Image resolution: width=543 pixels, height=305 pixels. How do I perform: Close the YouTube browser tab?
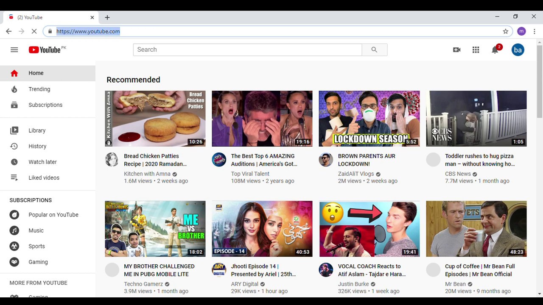click(x=92, y=17)
